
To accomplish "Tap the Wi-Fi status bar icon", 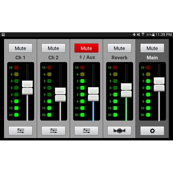I will pyautogui.click(x=143, y=35).
